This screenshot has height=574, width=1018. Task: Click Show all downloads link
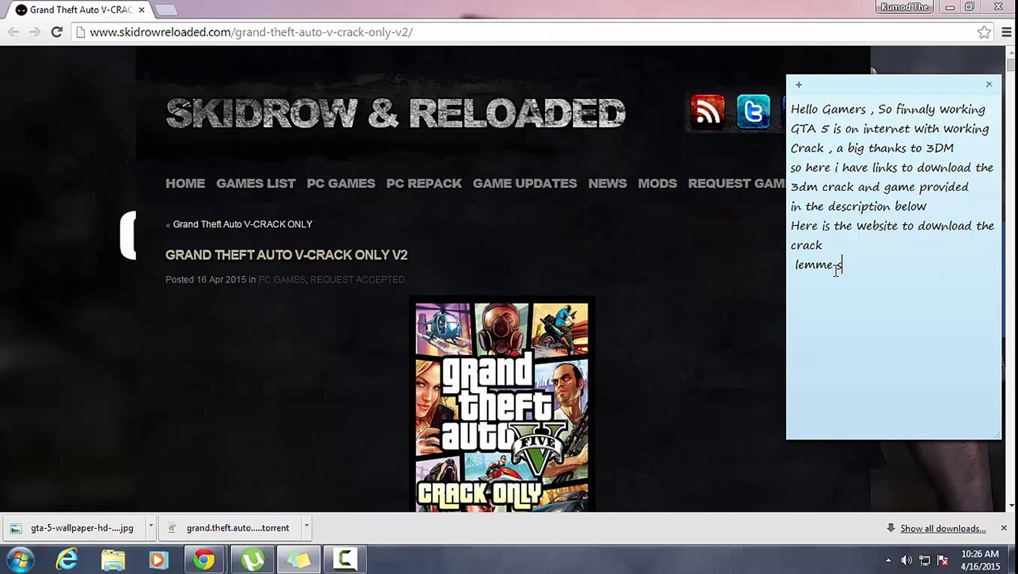pyautogui.click(x=943, y=528)
